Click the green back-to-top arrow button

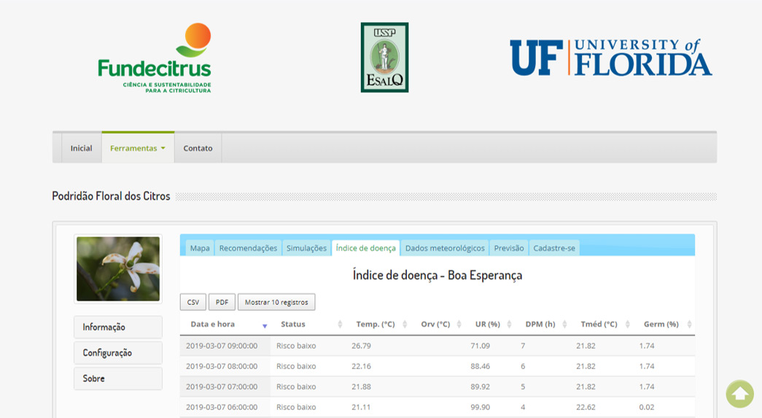[739, 394]
